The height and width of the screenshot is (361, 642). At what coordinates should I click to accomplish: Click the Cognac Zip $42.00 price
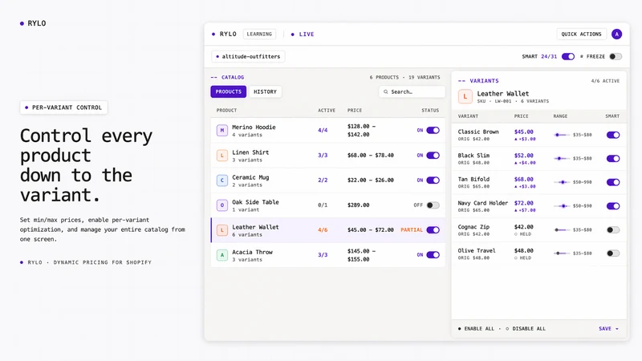click(x=524, y=227)
